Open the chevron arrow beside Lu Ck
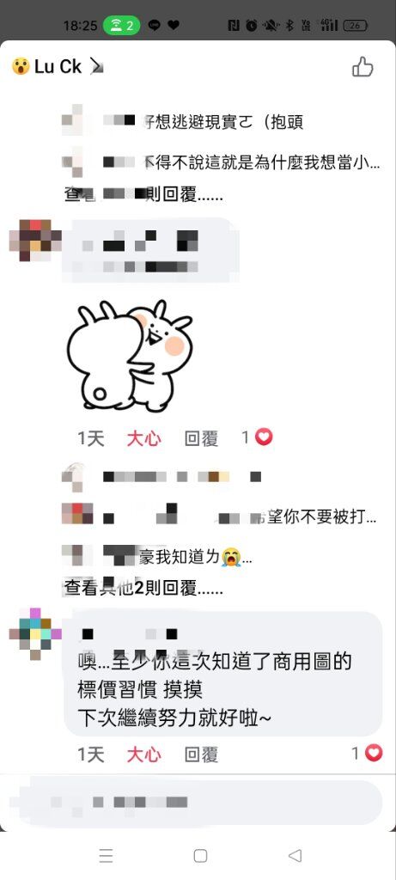The width and height of the screenshot is (396, 880). [97, 67]
